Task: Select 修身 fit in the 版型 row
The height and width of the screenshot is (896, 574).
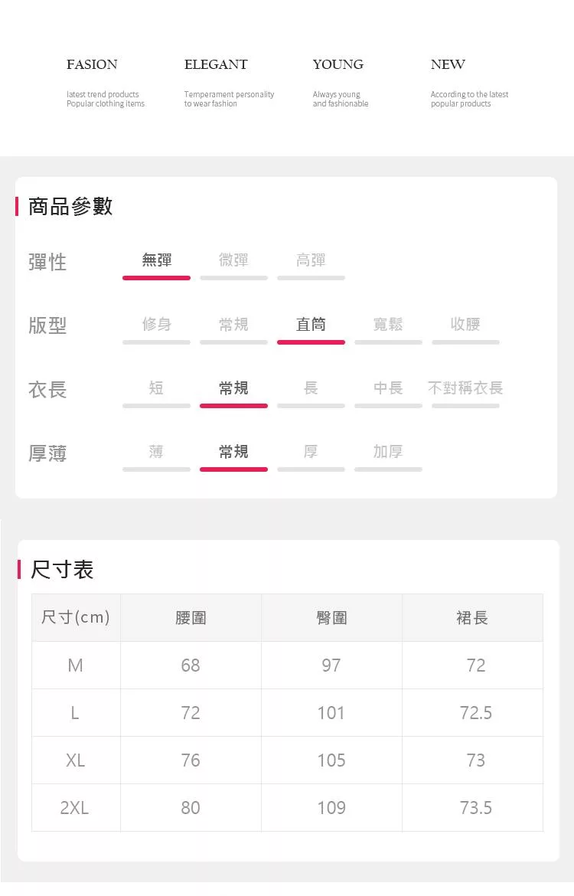Action: point(156,325)
